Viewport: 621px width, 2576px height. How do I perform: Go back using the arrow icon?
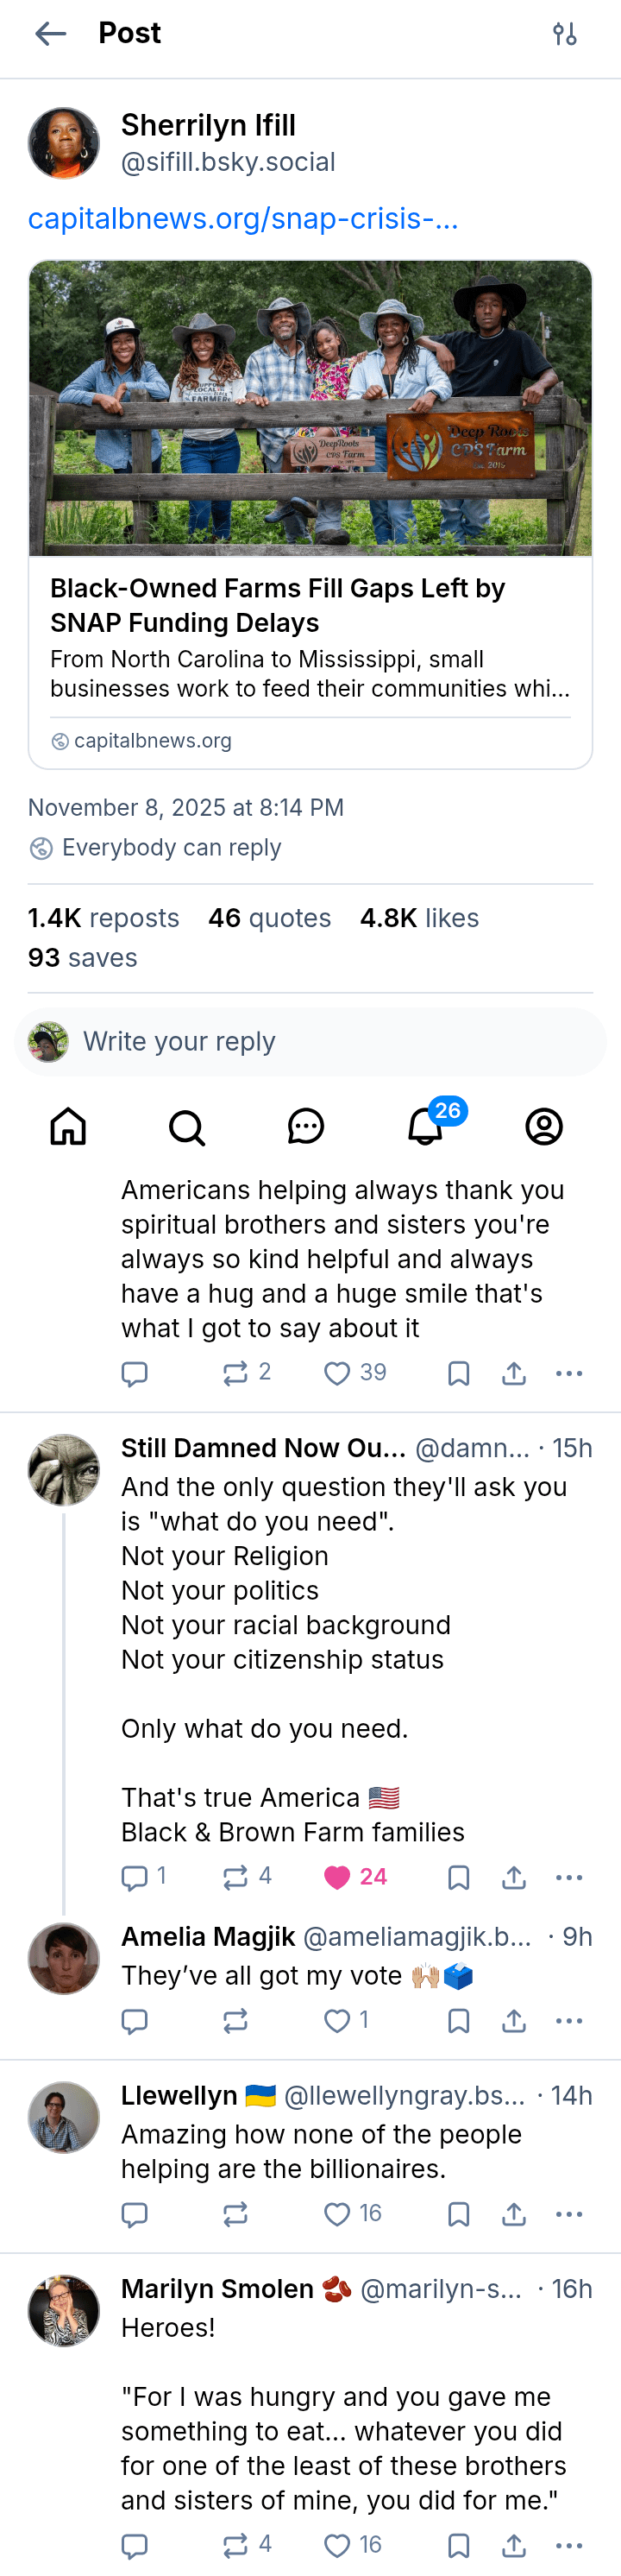tap(50, 34)
